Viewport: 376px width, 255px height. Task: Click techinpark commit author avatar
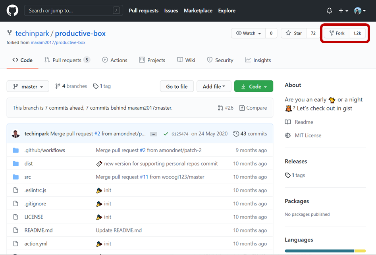[16, 134]
